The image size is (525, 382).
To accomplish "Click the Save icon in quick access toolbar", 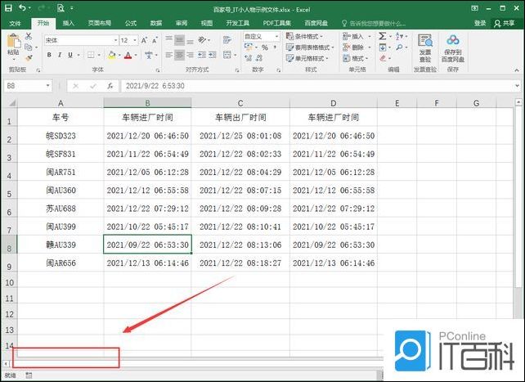I will (8, 8).
